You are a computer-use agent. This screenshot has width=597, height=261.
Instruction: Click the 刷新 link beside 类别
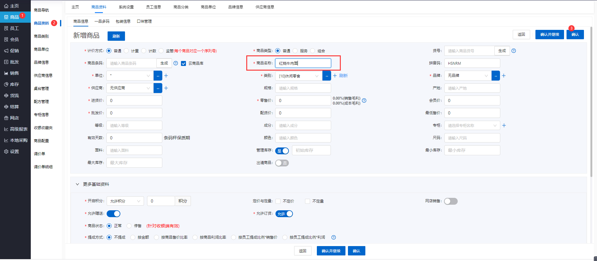coord(343,76)
